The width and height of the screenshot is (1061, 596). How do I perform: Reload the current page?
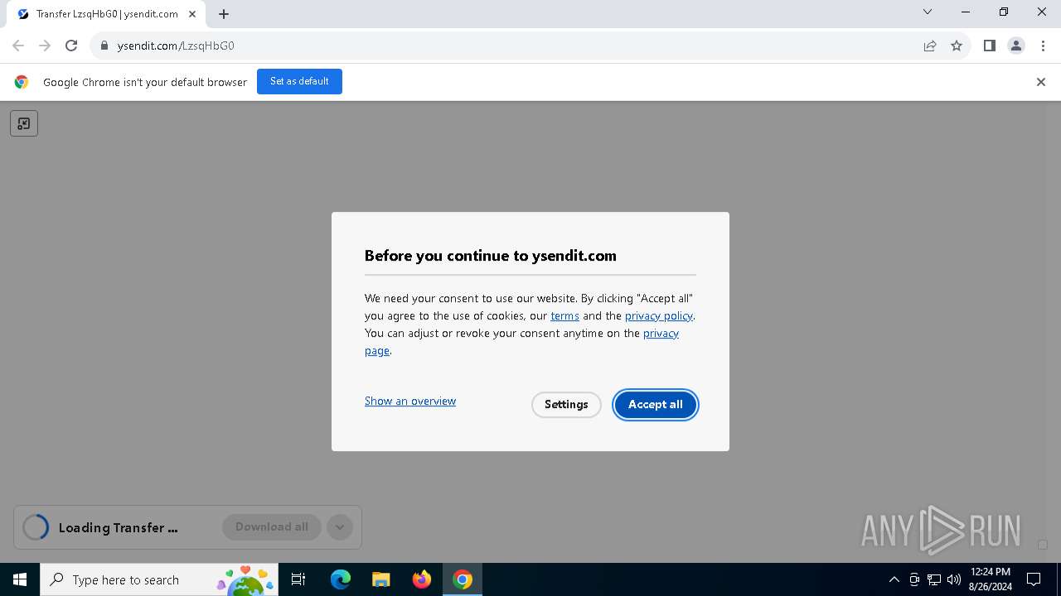pyautogui.click(x=71, y=46)
